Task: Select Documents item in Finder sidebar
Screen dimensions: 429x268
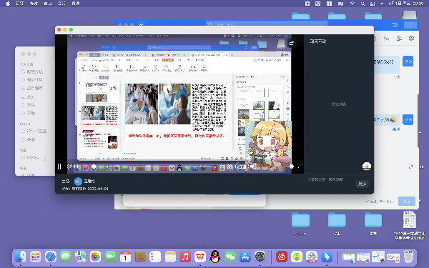Action: point(28,105)
